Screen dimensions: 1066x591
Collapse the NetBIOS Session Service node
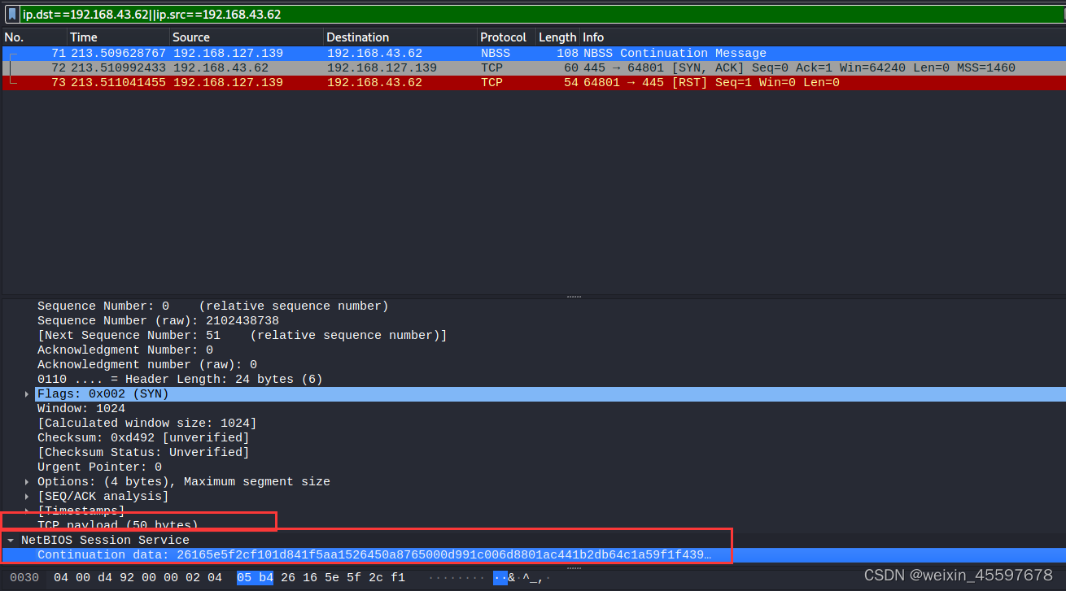11,540
